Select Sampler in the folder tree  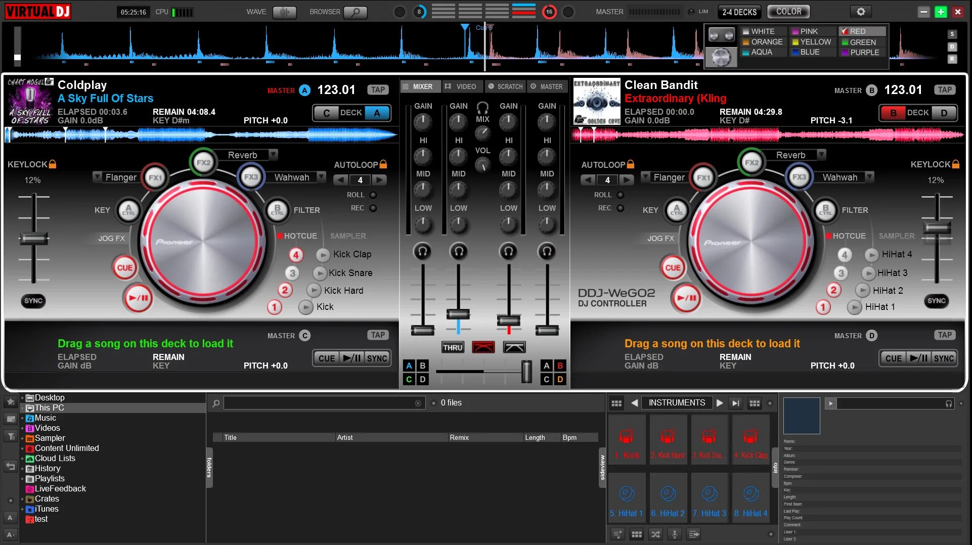(x=50, y=438)
